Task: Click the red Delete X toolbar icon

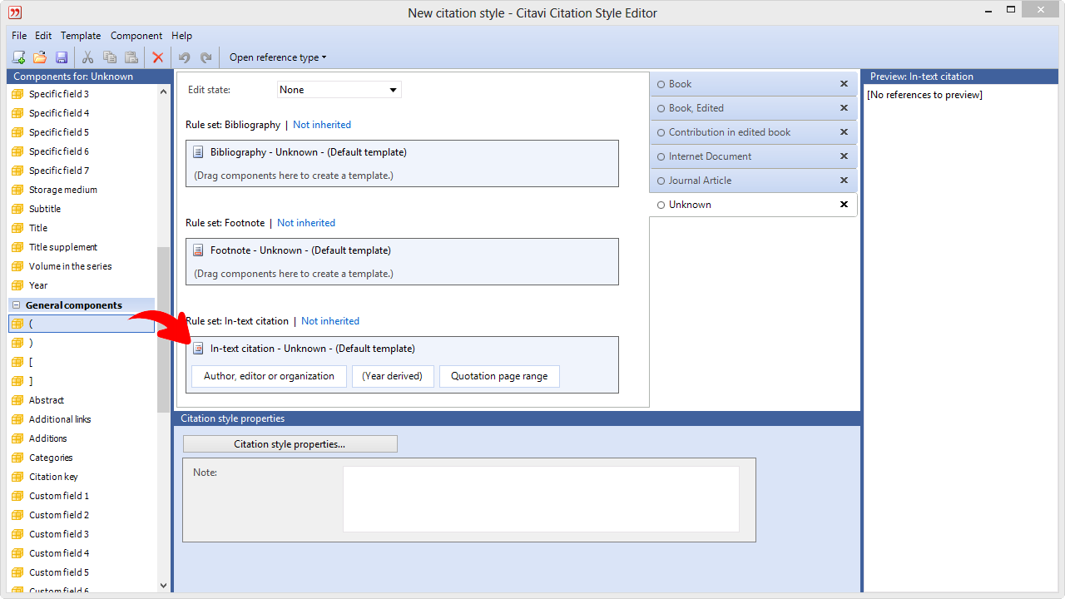Action: [157, 57]
